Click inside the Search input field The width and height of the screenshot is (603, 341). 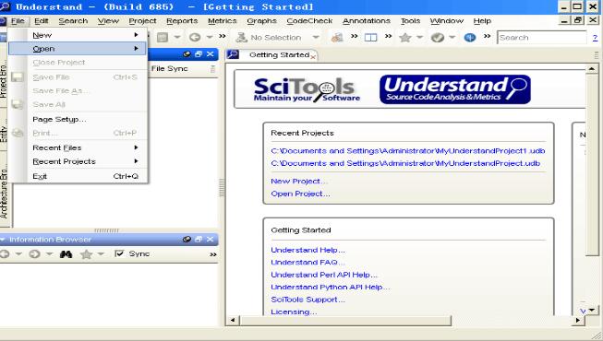click(x=541, y=38)
